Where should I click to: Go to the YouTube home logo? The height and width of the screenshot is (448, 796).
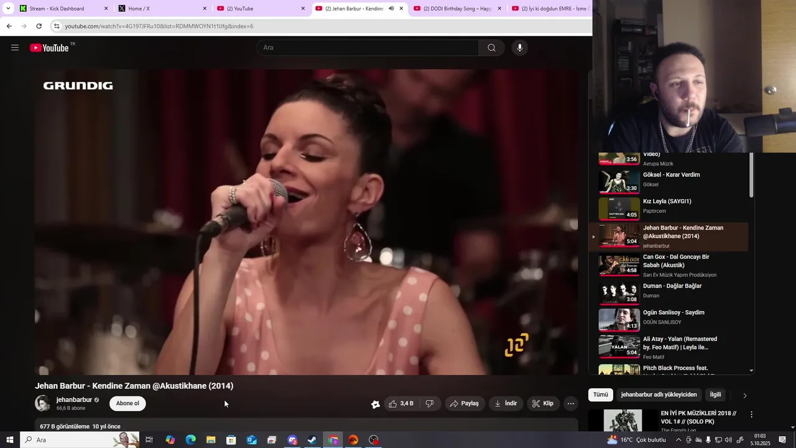pyautogui.click(x=50, y=48)
